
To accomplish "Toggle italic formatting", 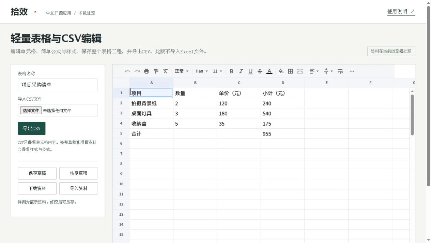I will (x=241, y=71).
